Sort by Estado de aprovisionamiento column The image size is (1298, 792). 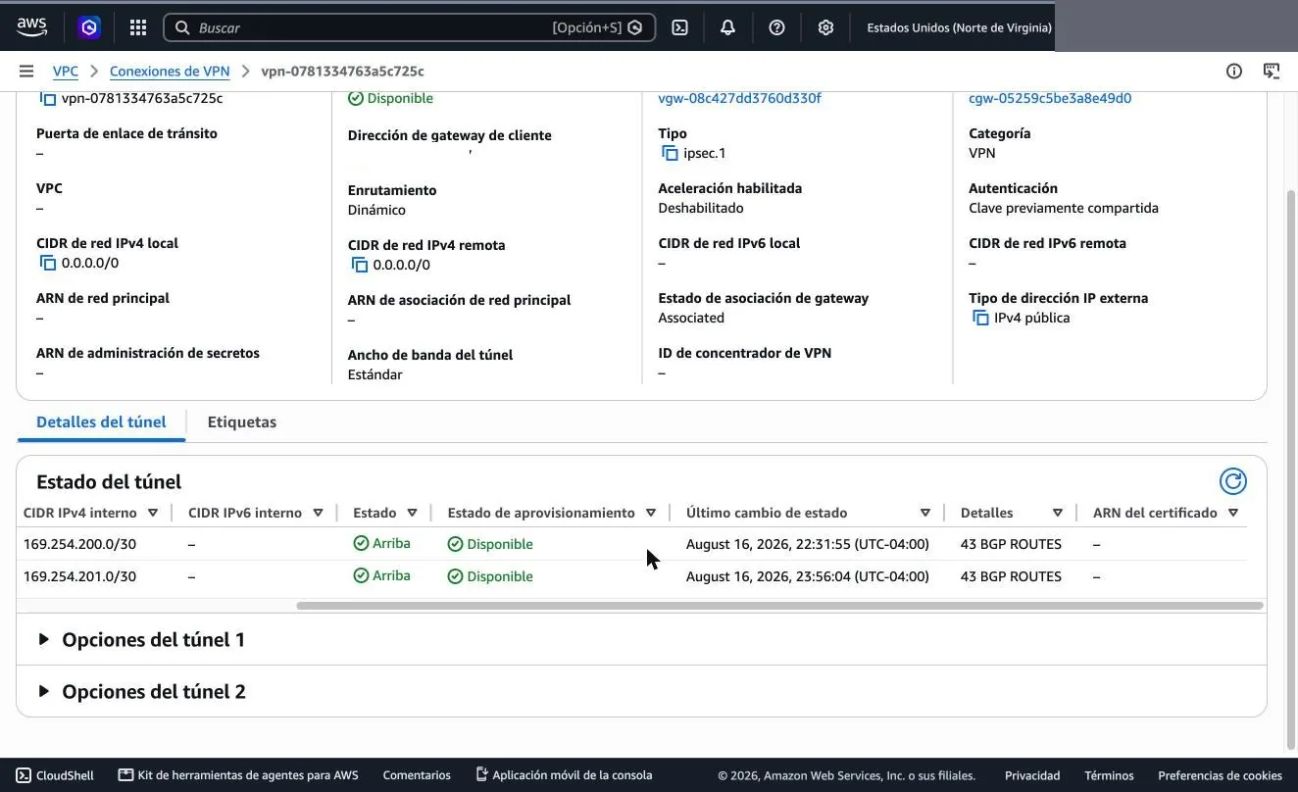pyautogui.click(x=650, y=513)
